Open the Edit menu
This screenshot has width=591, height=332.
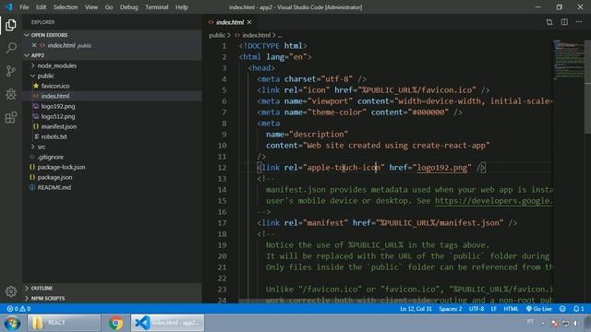pyautogui.click(x=41, y=7)
